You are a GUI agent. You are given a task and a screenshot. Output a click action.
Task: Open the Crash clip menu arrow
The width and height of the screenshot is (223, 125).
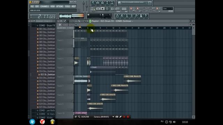[91, 67]
